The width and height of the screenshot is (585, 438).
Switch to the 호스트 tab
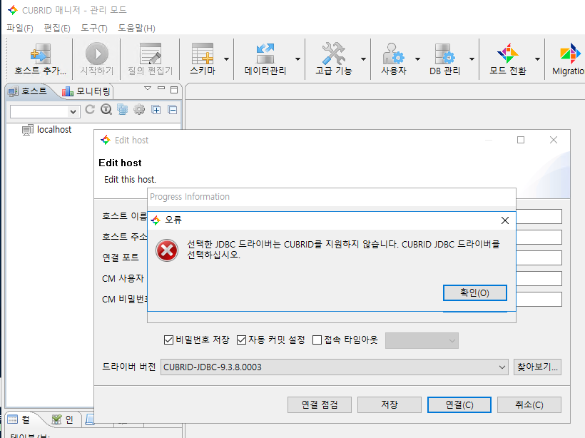point(28,91)
